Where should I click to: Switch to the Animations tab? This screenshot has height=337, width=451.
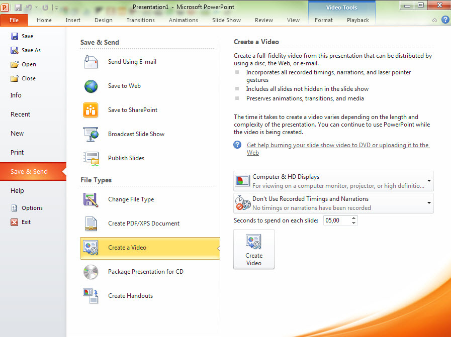coord(184,20)
